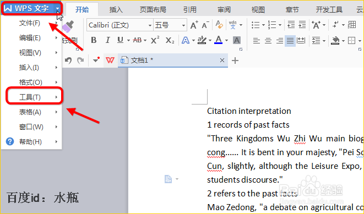Expand font color dropdown arrow
The width and height of the screenshot is (364, 214).
point(226,41)
